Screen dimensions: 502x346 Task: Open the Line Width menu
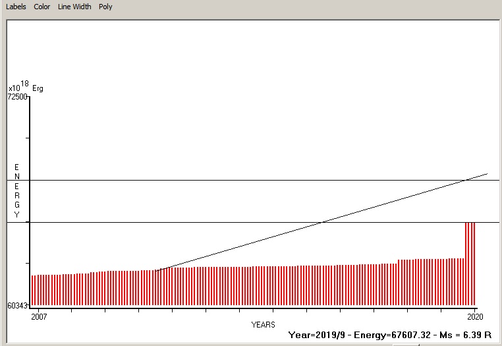(74, 7)
